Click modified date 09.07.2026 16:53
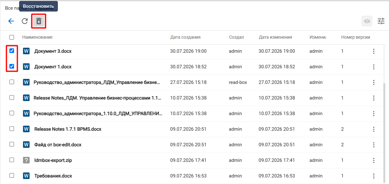Viewport: 389px width, 184px height. (x=277, y=176)
